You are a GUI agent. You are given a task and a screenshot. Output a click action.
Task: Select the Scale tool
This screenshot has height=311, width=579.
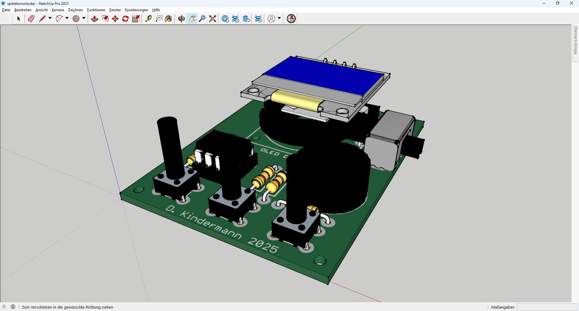click(136, 19)
